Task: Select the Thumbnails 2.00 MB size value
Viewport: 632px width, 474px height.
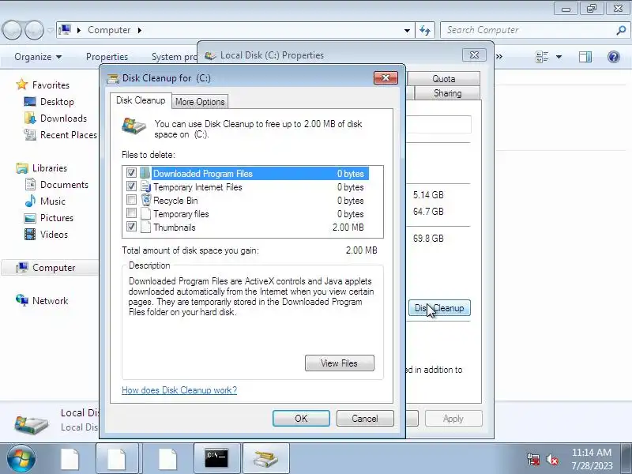Action: pos(348,228)
